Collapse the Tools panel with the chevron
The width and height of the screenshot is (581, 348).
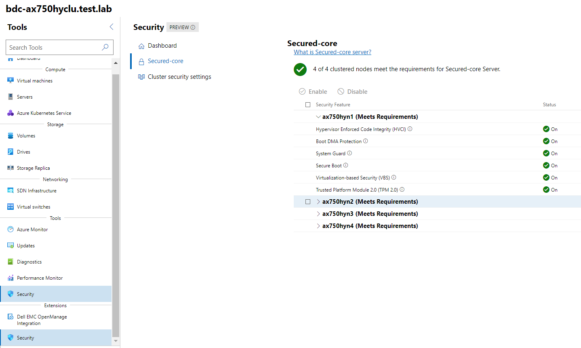click(112, 27)
